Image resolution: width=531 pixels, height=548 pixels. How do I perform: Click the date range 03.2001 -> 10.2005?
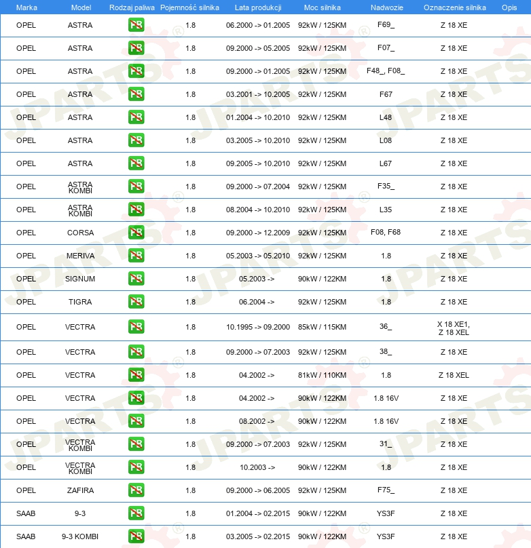pyautogui.click(x=258, y=94)
